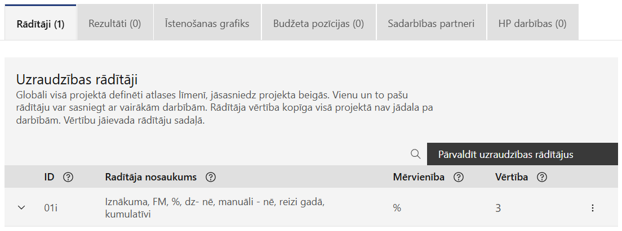The image size is (622, 231).
Task: Open the three-dot menu for row 01i
Action: [593, 208]
